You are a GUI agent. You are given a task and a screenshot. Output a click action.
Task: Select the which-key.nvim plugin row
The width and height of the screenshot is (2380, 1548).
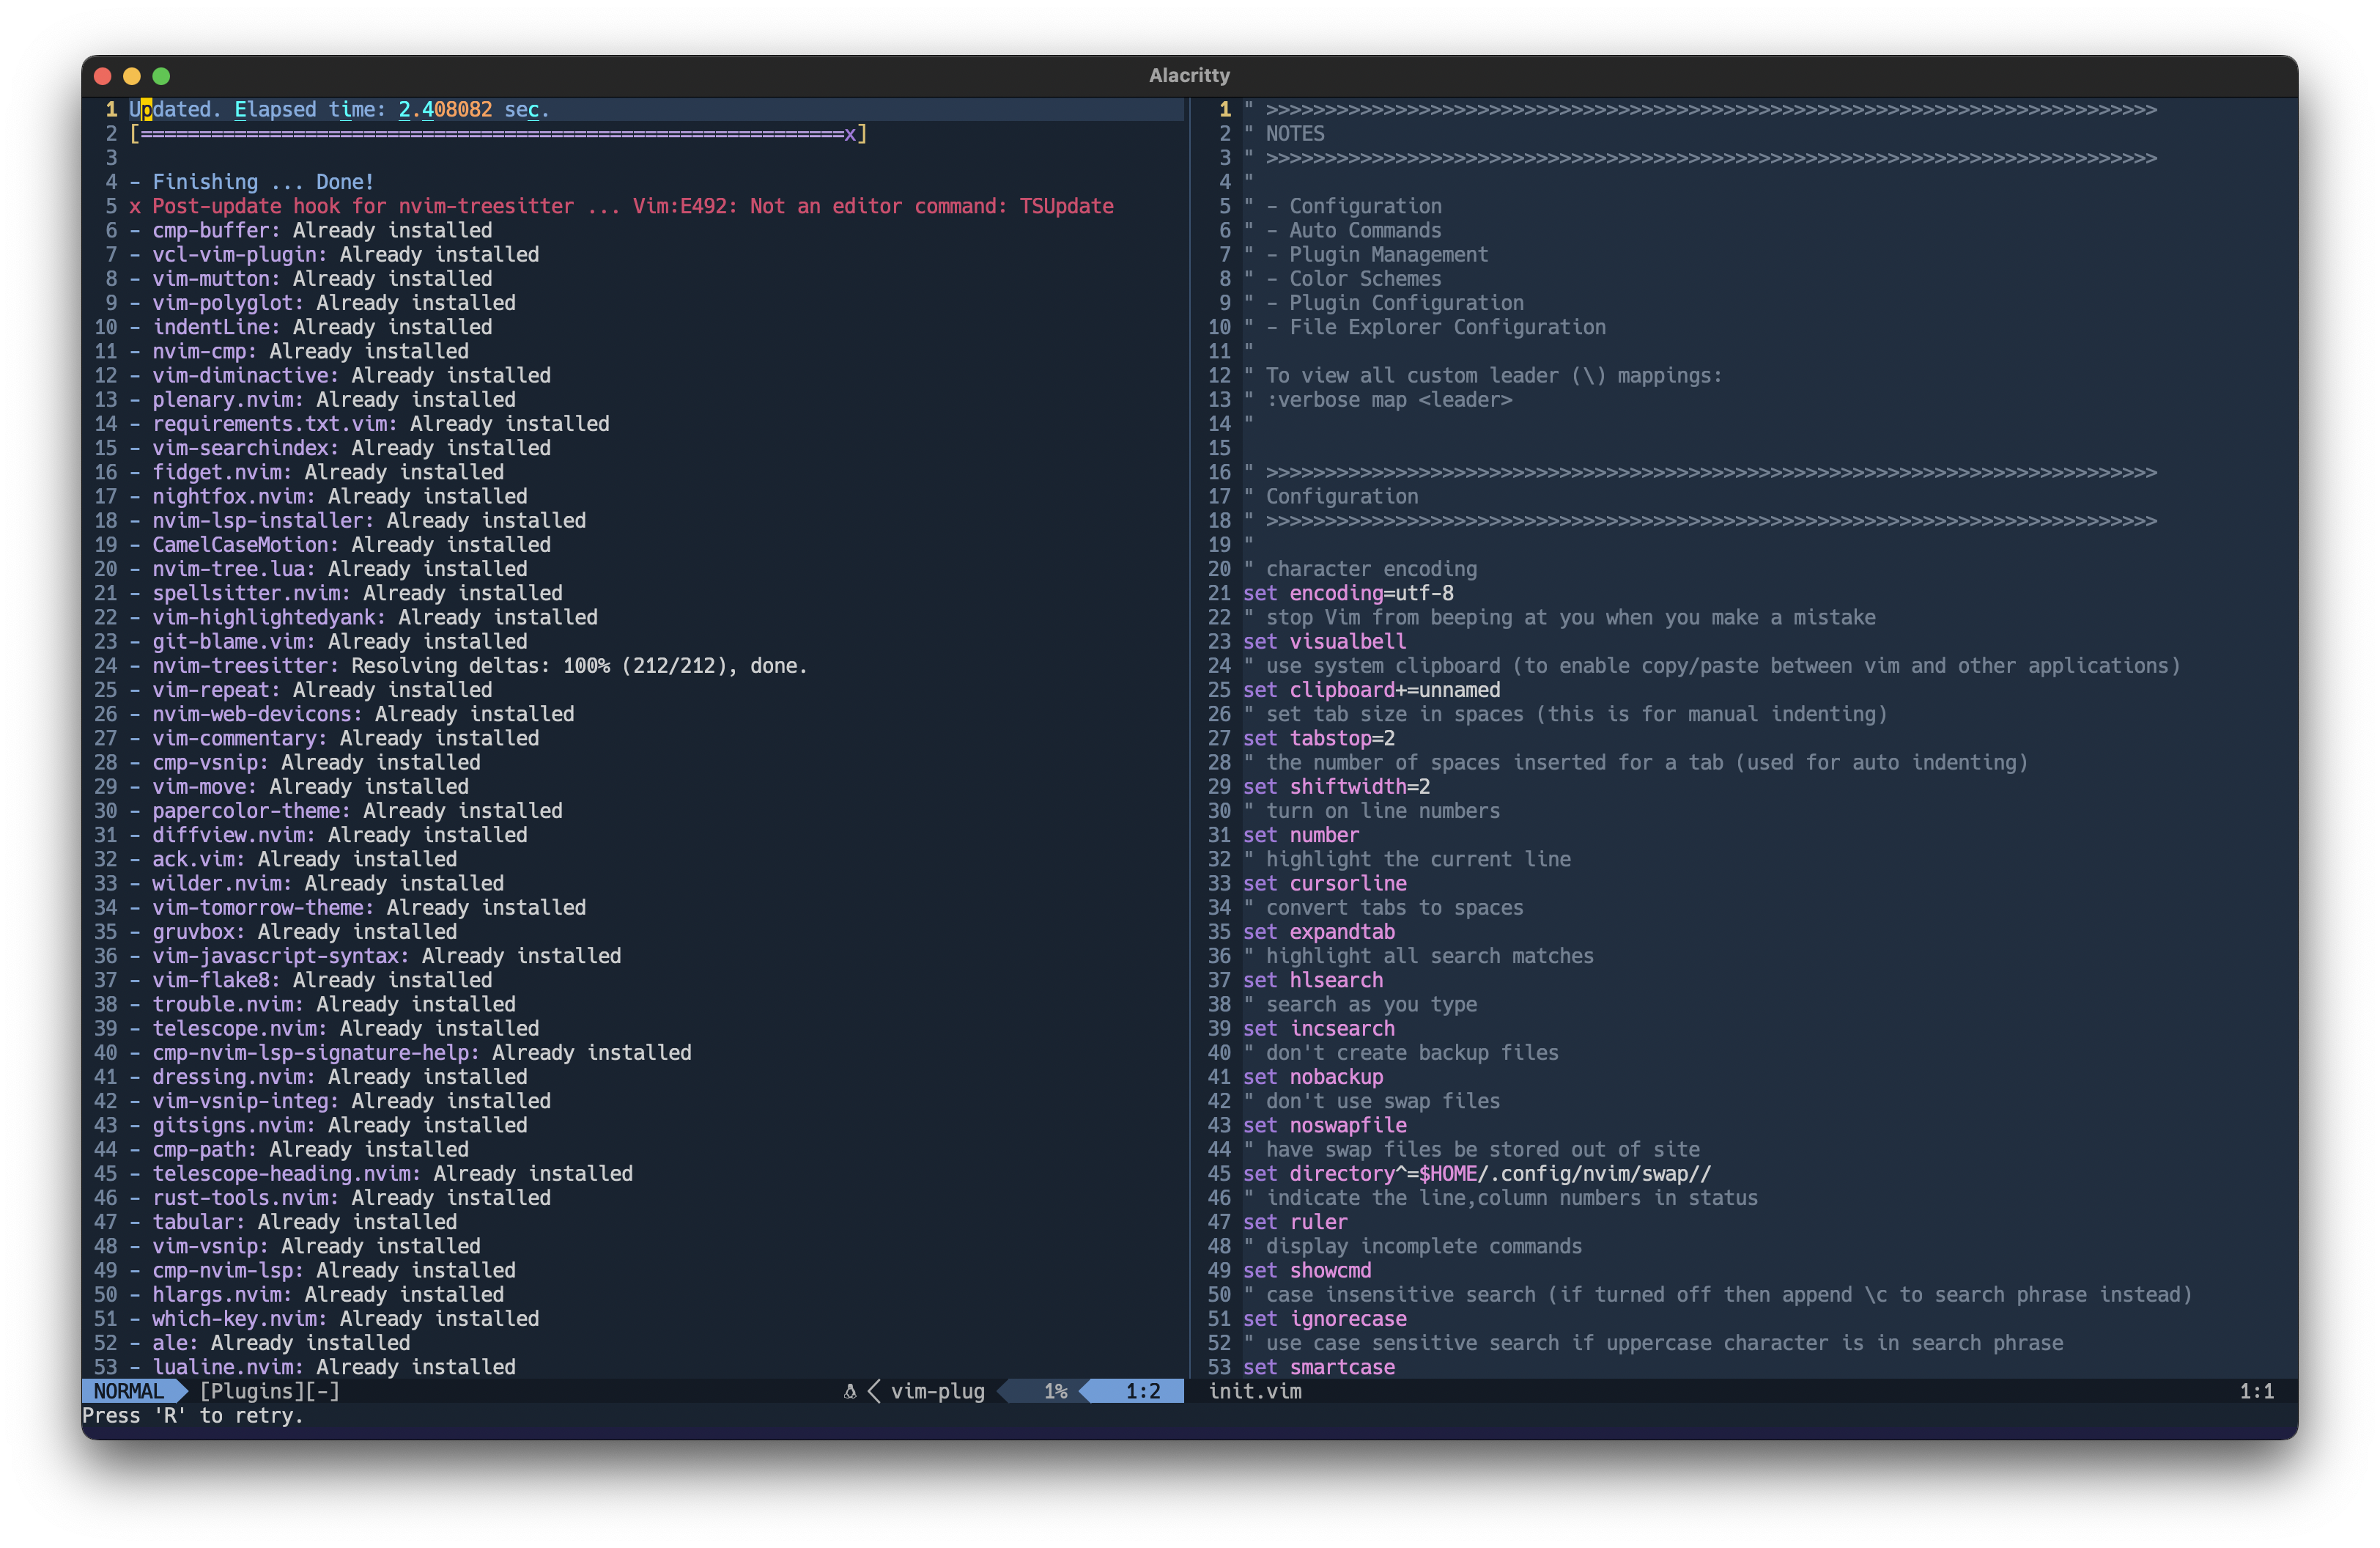coord(334,1319)
